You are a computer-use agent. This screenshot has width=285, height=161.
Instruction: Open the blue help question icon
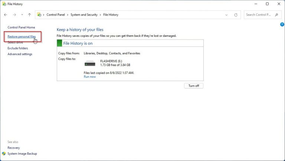(282, 25)
